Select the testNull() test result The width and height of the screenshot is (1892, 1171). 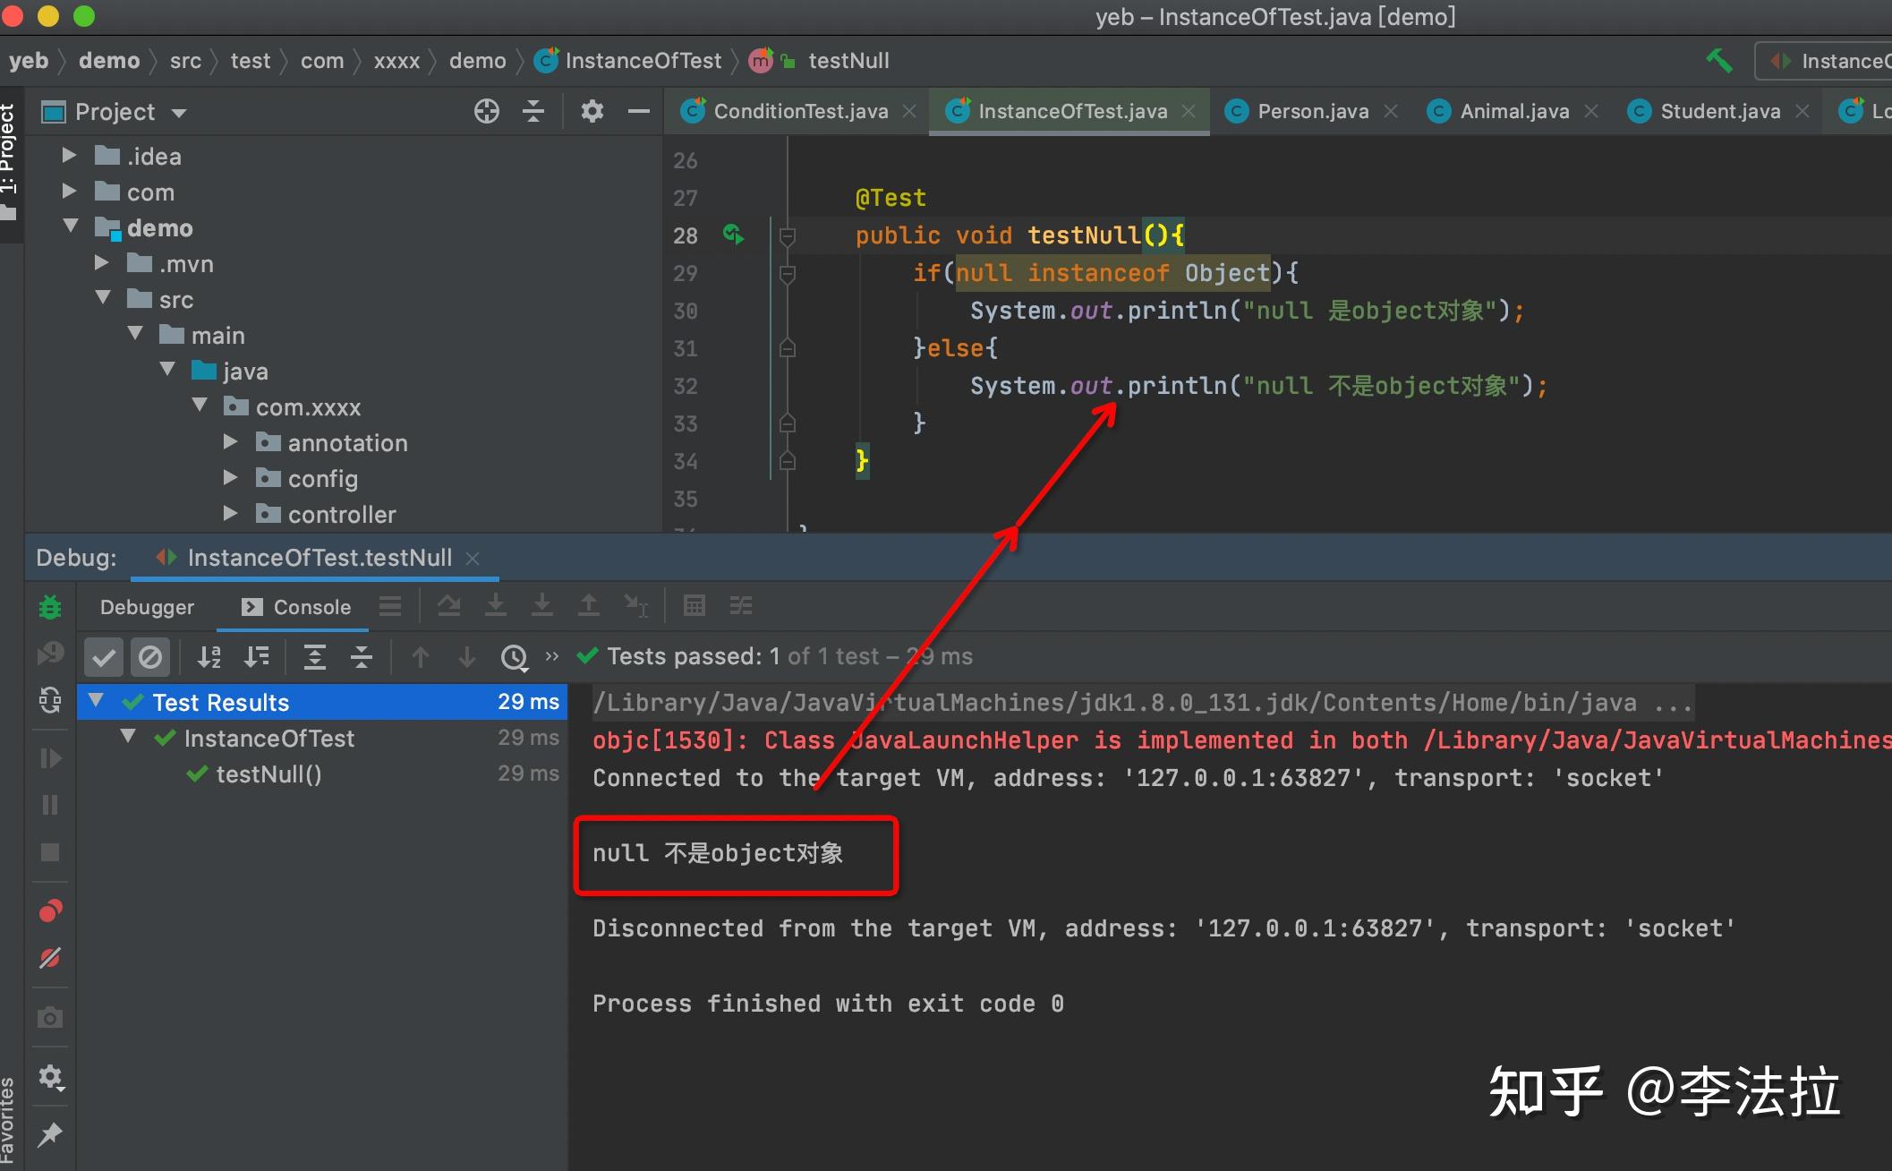(x=268, y=774)
